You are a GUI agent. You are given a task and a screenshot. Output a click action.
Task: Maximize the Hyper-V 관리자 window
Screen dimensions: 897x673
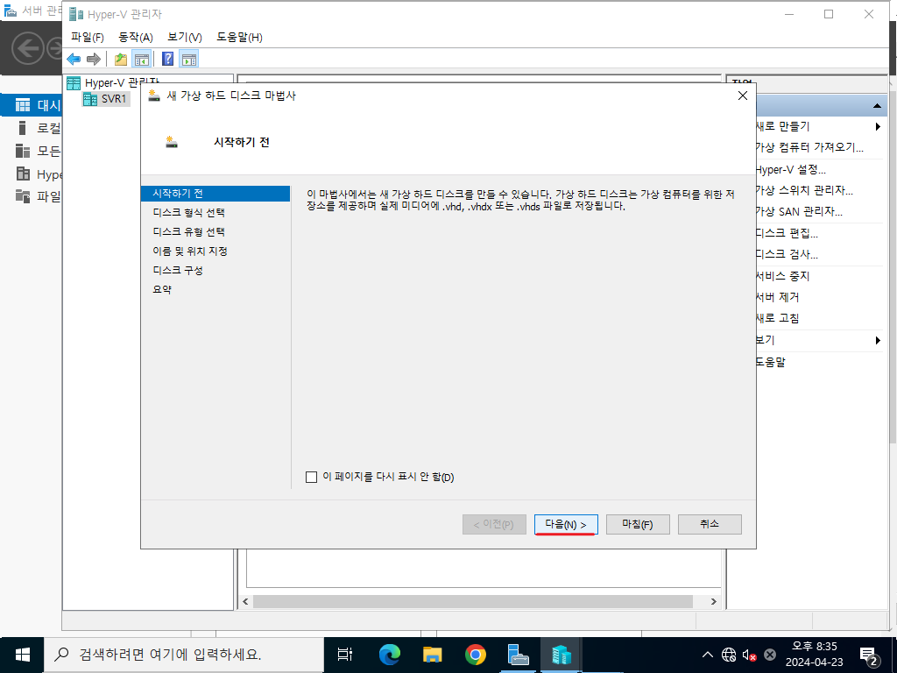(x=829, y=14)
